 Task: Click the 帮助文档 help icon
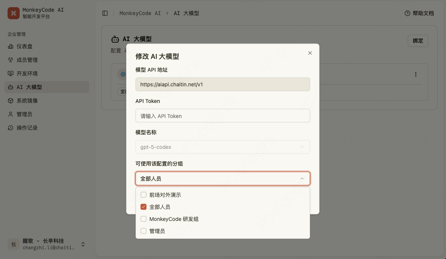point(407,13)
